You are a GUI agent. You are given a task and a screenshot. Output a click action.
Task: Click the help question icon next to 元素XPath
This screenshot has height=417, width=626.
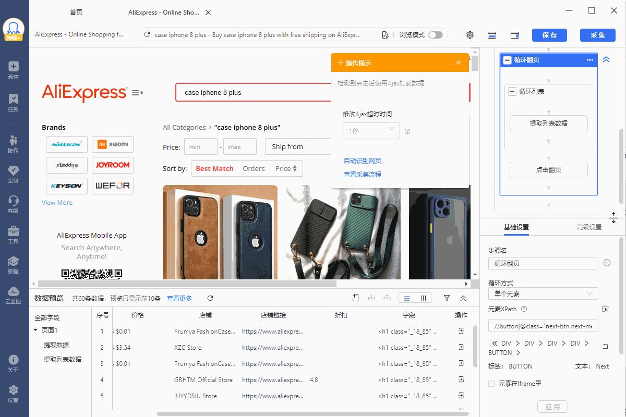coord(524,309)
